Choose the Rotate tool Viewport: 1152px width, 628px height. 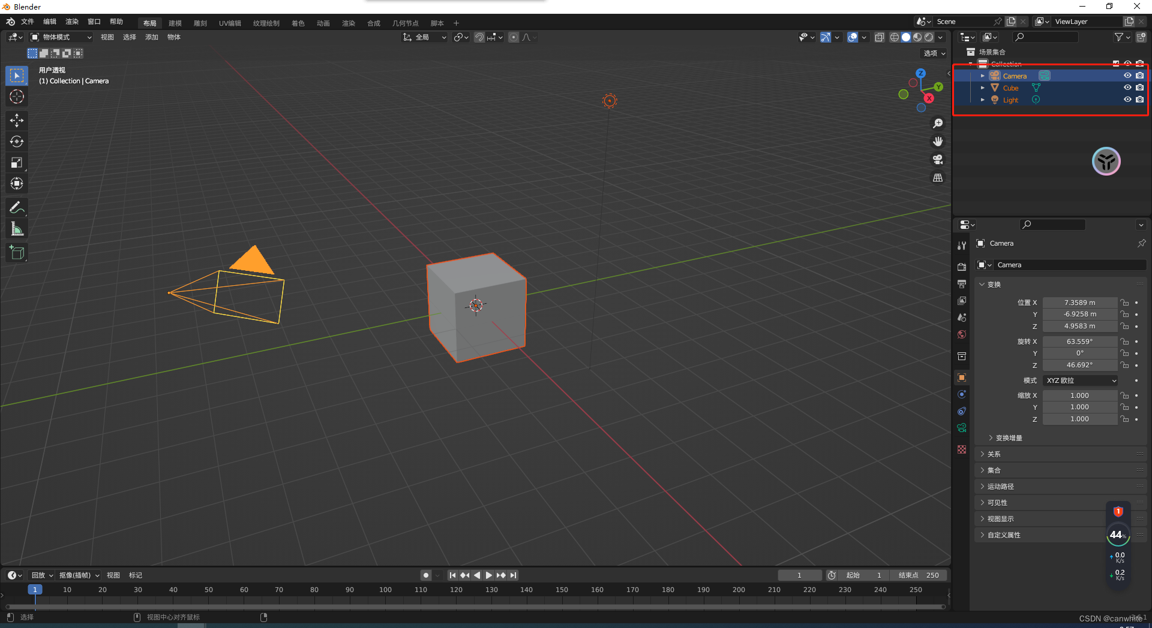tap(17, 141)
